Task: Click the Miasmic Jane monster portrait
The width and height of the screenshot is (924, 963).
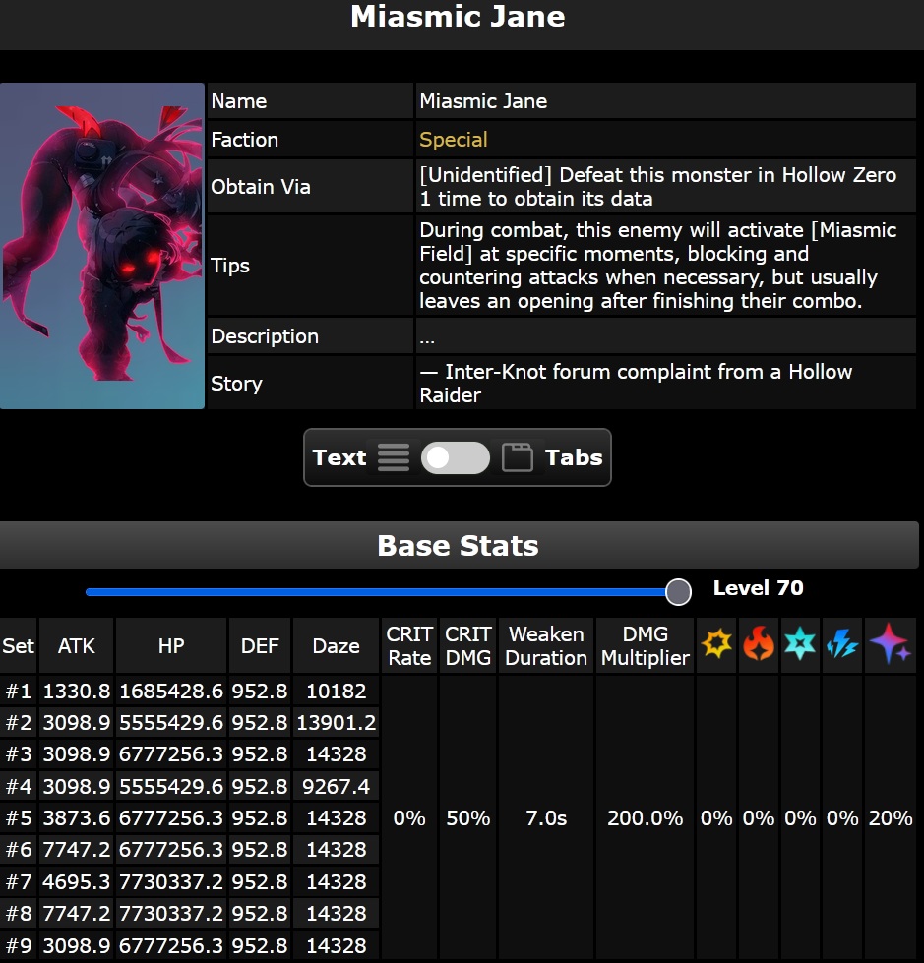Action: [x=102, y=246]
